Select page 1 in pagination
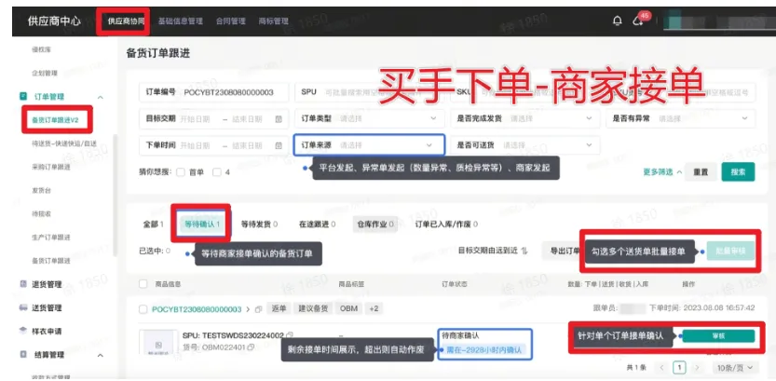776x381 pixels. point(679,368)
